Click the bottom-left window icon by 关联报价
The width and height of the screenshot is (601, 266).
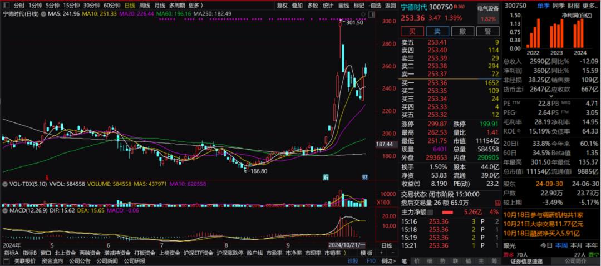(6, 261)
